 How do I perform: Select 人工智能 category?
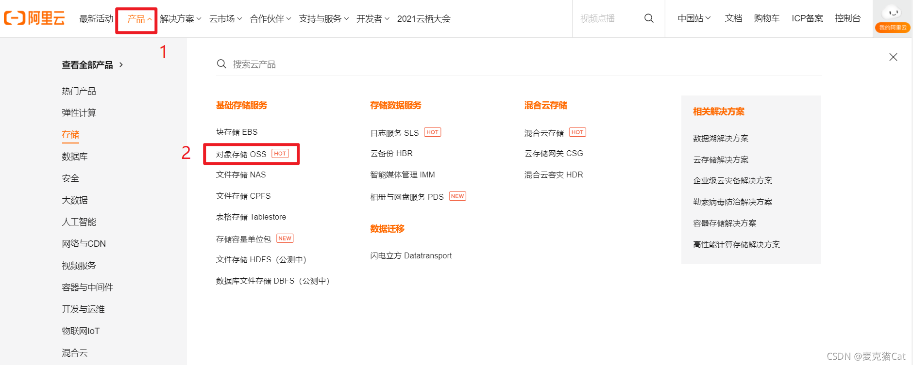(79, 222)
